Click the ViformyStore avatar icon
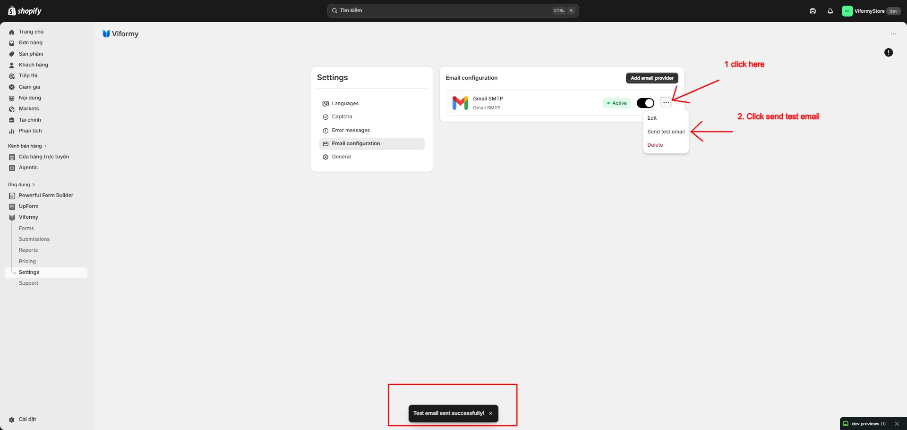This screenshot has height=430, width=907. (x=847, y=11)
